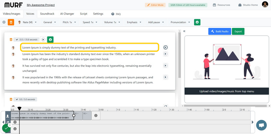Viewport: 271px width, 134px height.
Task: Click the orange delete trash button in toolbar
Action: [x=11, y=22]
